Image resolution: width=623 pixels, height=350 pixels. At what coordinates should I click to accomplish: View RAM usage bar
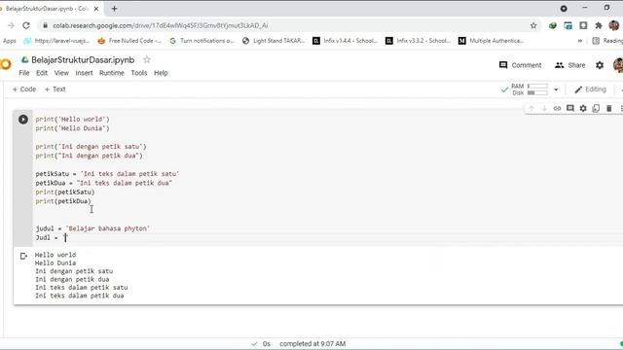[x=537, y=87]
